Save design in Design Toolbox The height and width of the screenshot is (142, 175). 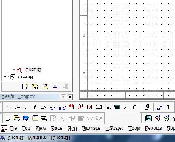click(x=45, y=87)
